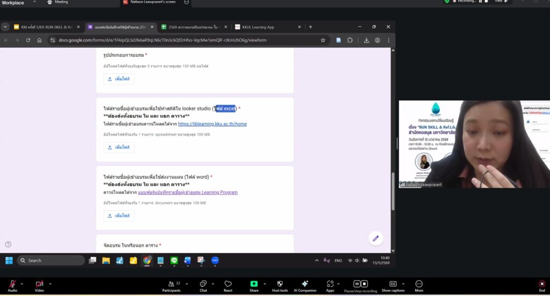Open the liblearning.kku.ac.th/home link
This screenshot has height=296, width=550.
pos(212,124)
